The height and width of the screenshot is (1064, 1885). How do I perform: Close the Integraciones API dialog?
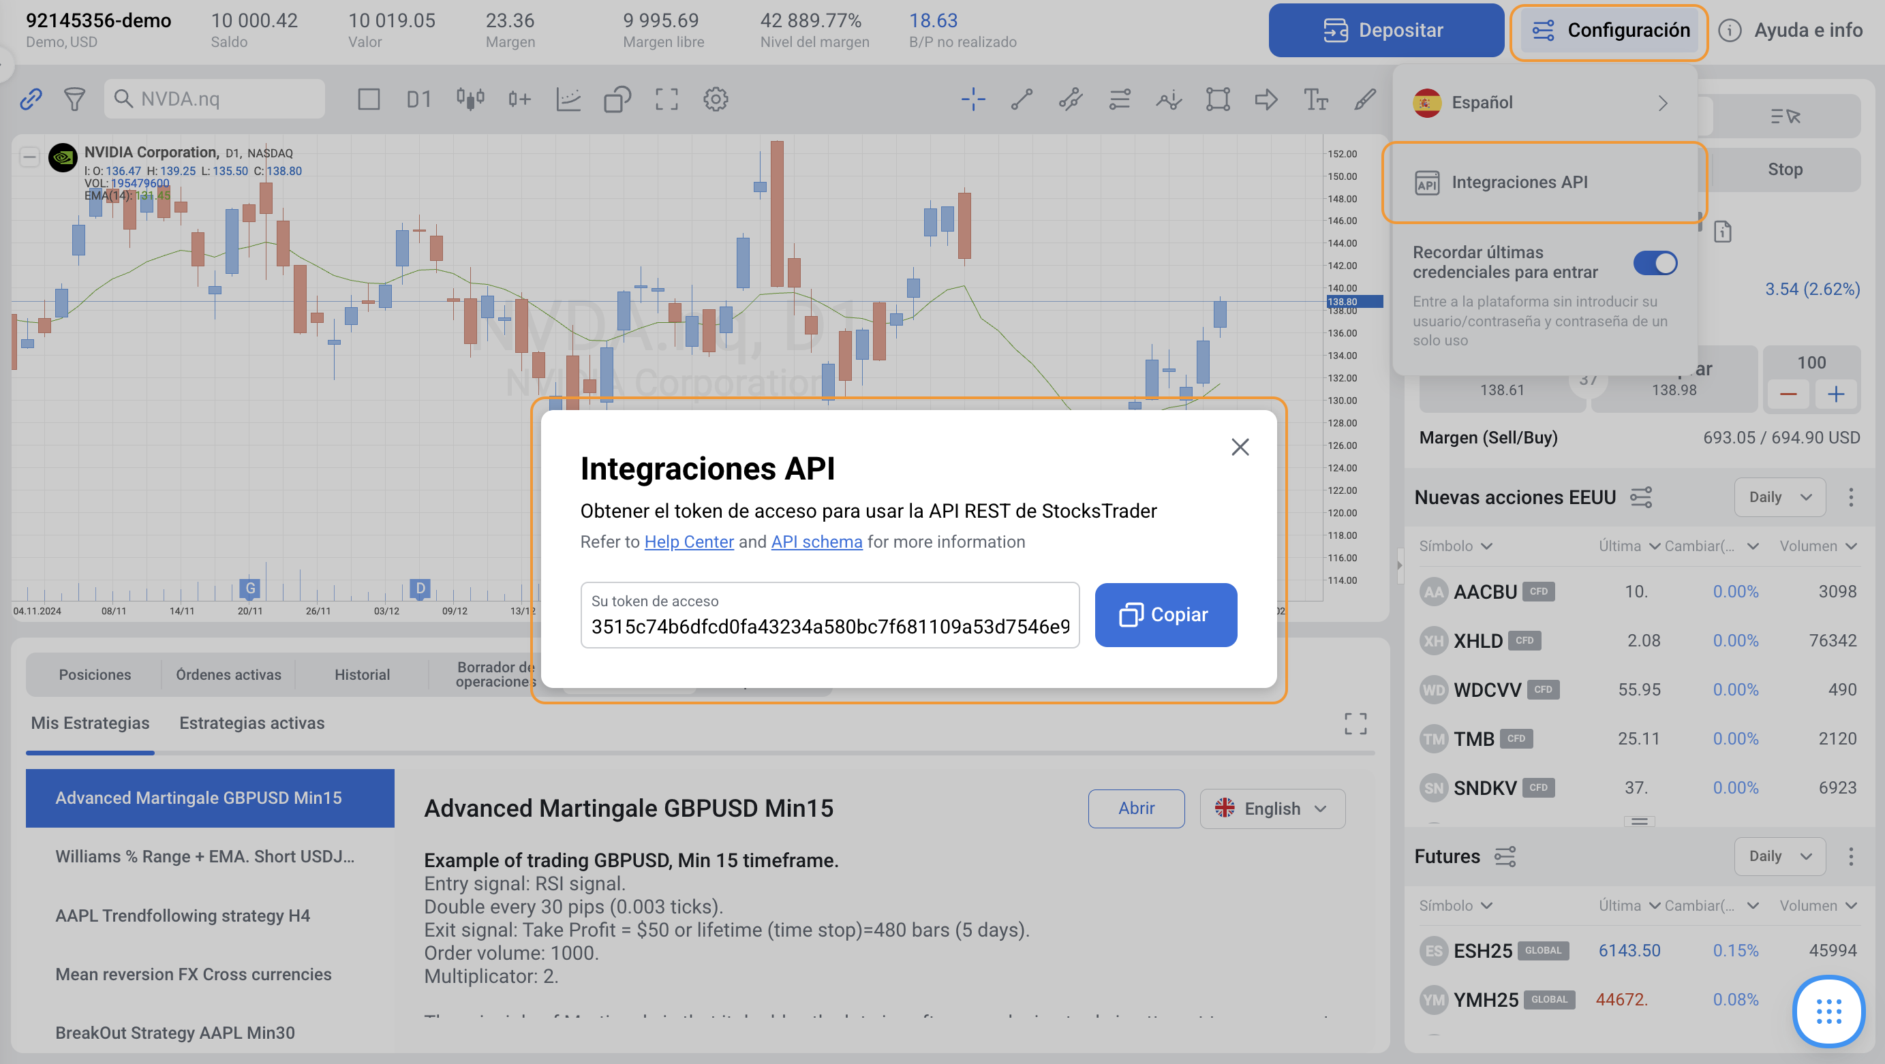[1240, 447]
